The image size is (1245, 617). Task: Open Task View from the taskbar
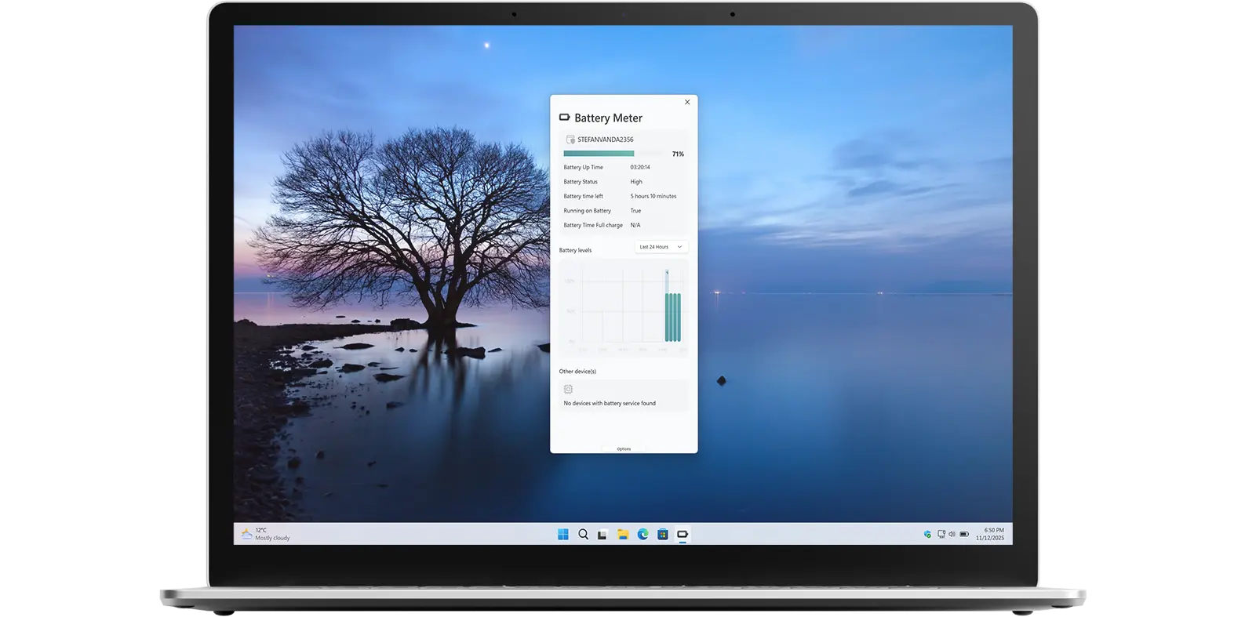602,535
